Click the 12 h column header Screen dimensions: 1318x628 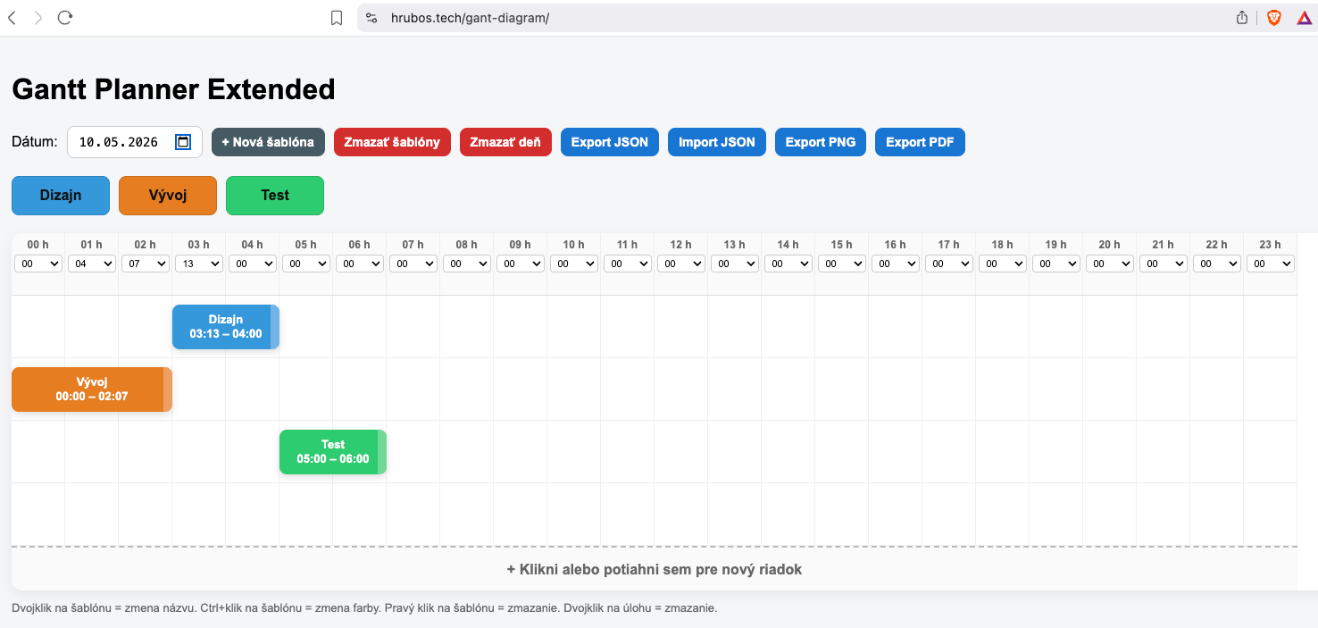681,244
